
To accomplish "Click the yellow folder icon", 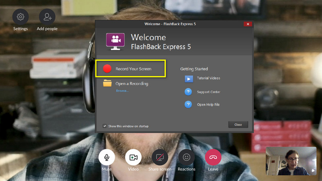I will pyautogui.click(x=107, y=83).
